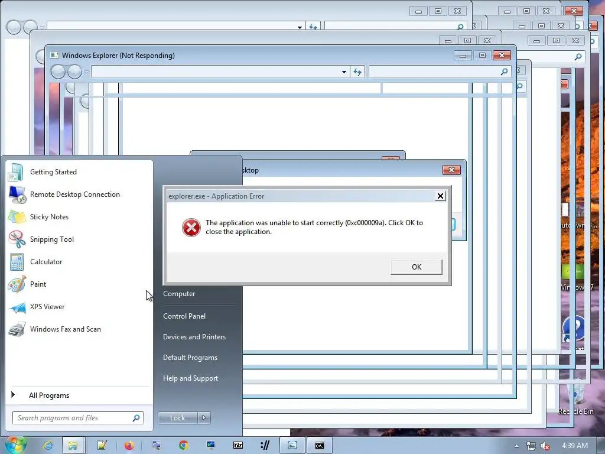This screenshot has width=605, height=454.
Task: Click the search magnifier in Start menu
Action: 136,418
